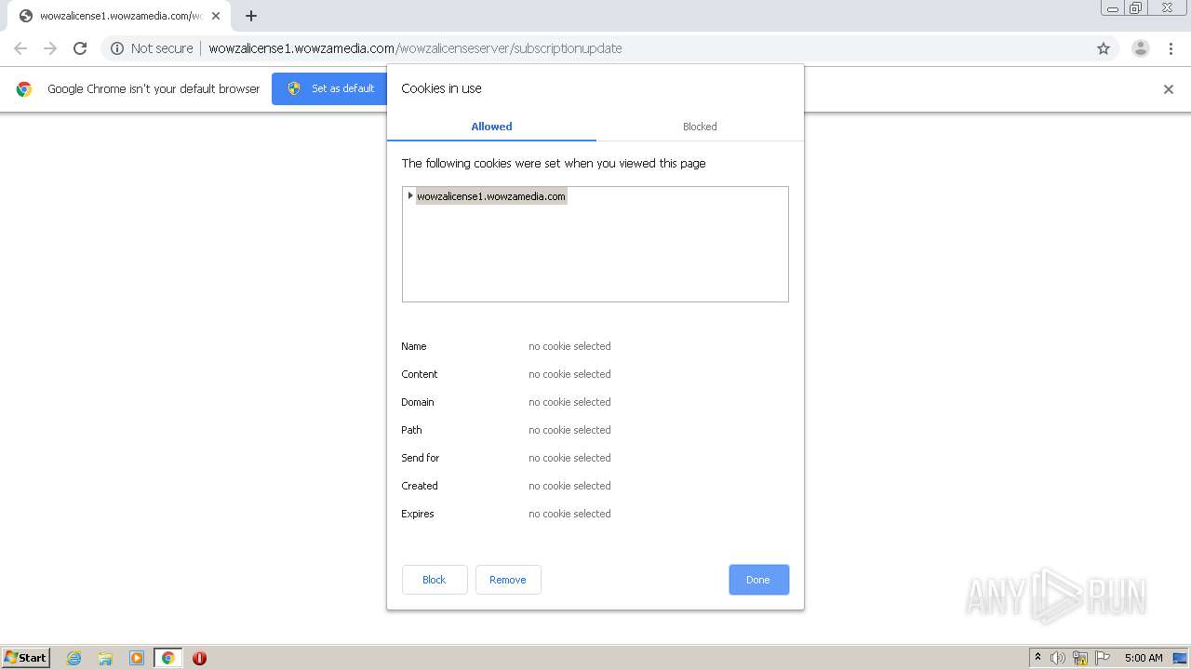Show hidden system tray icons
Viewport: 1191px width, 670px height.
(1037, 658)
